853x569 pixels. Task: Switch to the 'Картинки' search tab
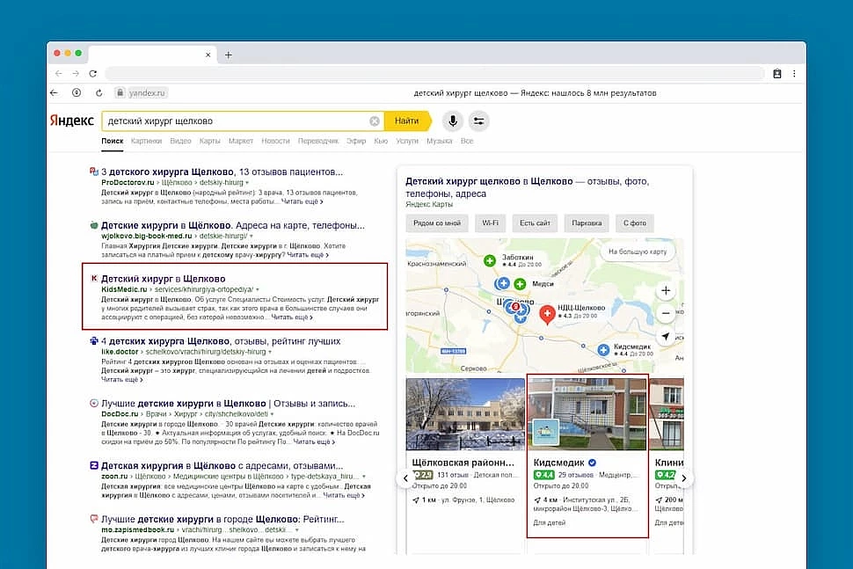click(x=147, y=141)
